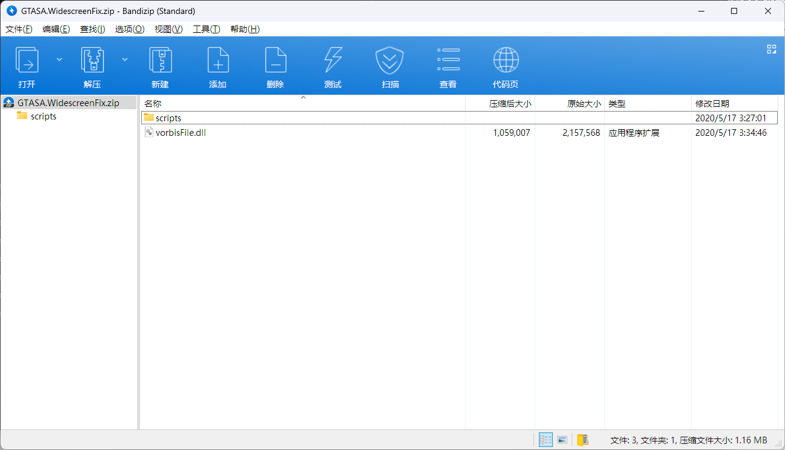The height and width of the screenshot is (450, 785).
Task: Click the scripts folder icon in file list
Action: click(149, 117)
